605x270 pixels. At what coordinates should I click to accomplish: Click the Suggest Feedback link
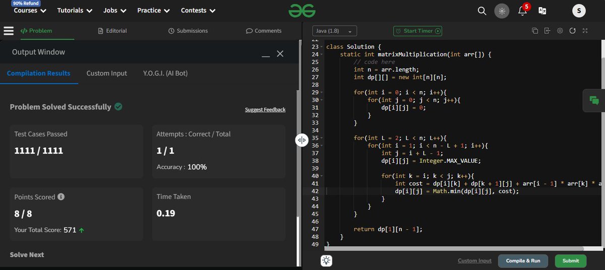[265, 110]
